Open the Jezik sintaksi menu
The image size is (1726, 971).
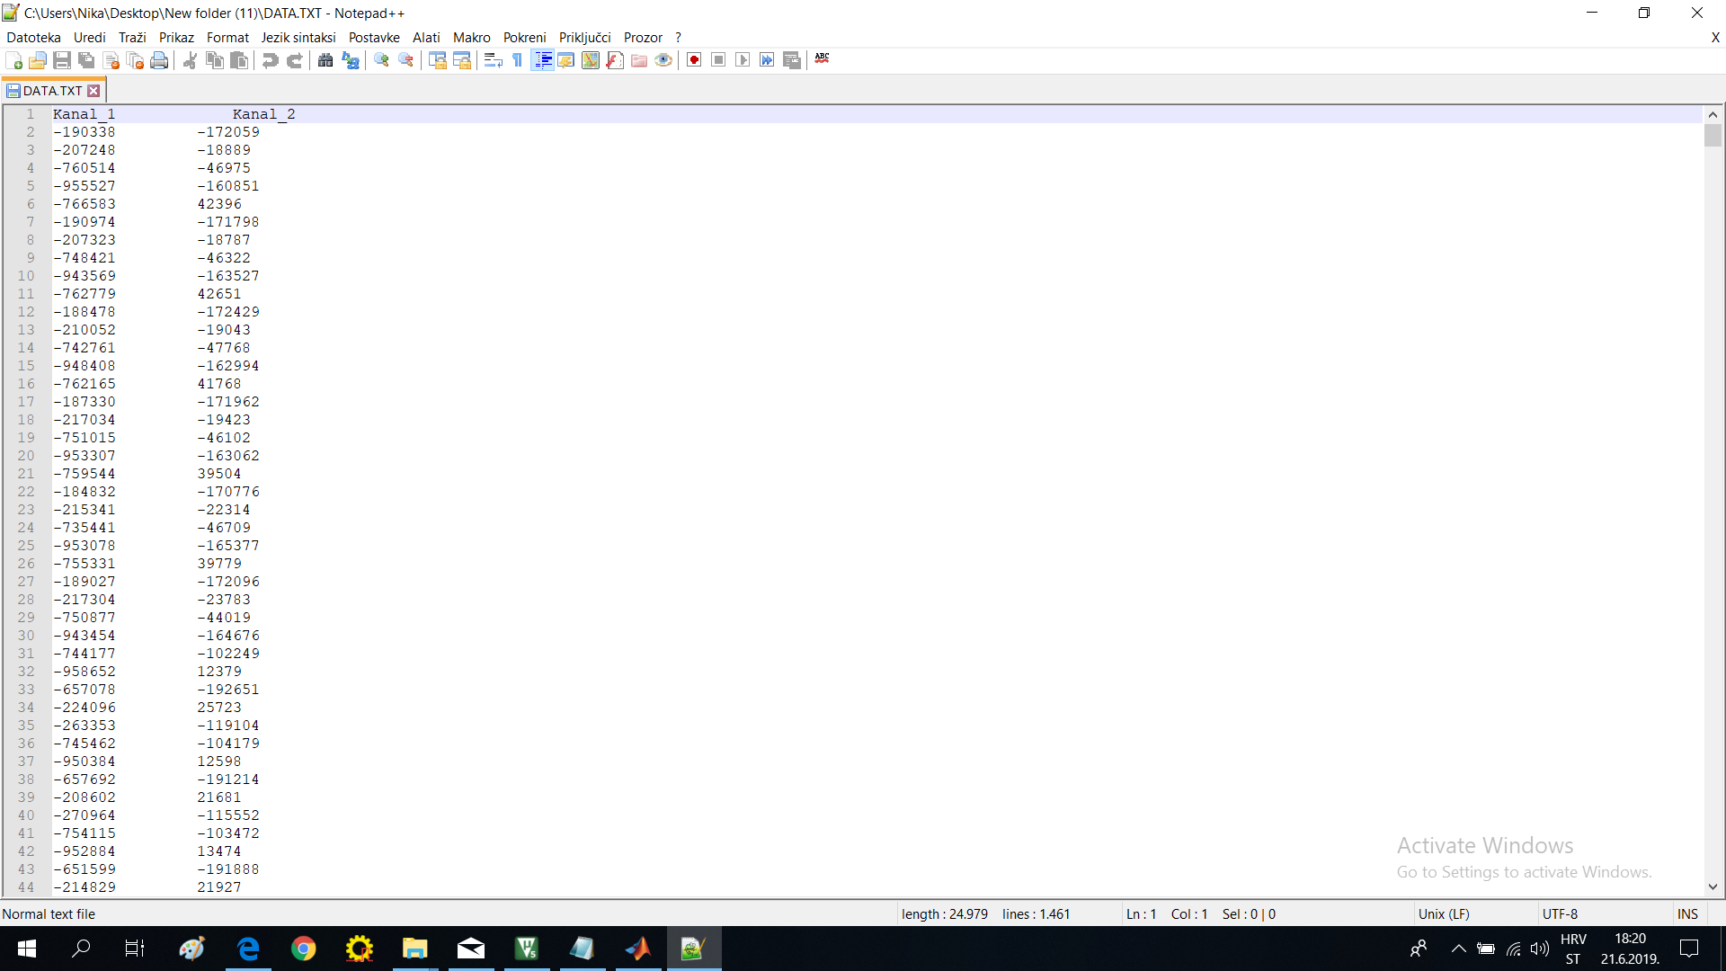(298, 38)
